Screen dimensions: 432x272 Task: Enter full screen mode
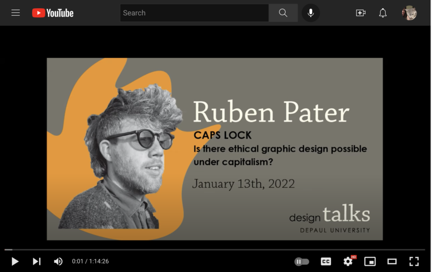point(414,261)
